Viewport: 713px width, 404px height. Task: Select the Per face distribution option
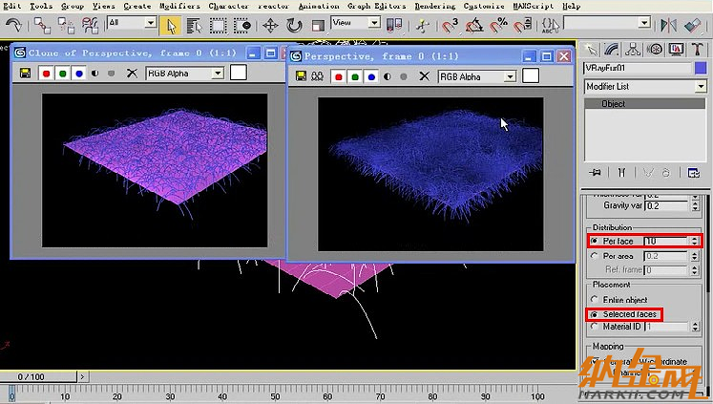595,242
